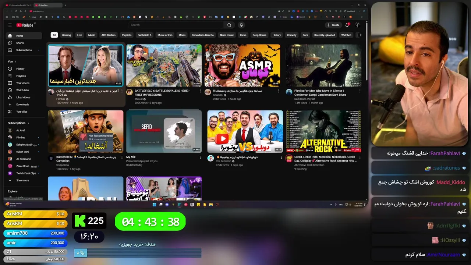Screen dimensions: 471x265
Task: Start voice search with microphone icon
Action: [x=241, y=25]
